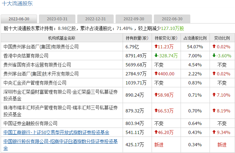Click the 新进 label in 持股变化 column

point(159,145)
